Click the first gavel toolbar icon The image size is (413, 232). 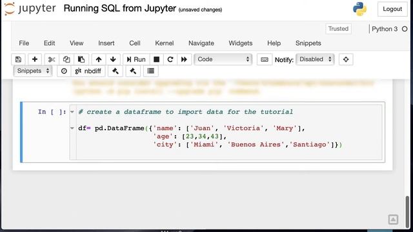[x=116, y=71]
